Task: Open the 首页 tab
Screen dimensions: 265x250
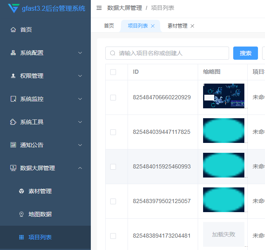Action: click(109, 26)
